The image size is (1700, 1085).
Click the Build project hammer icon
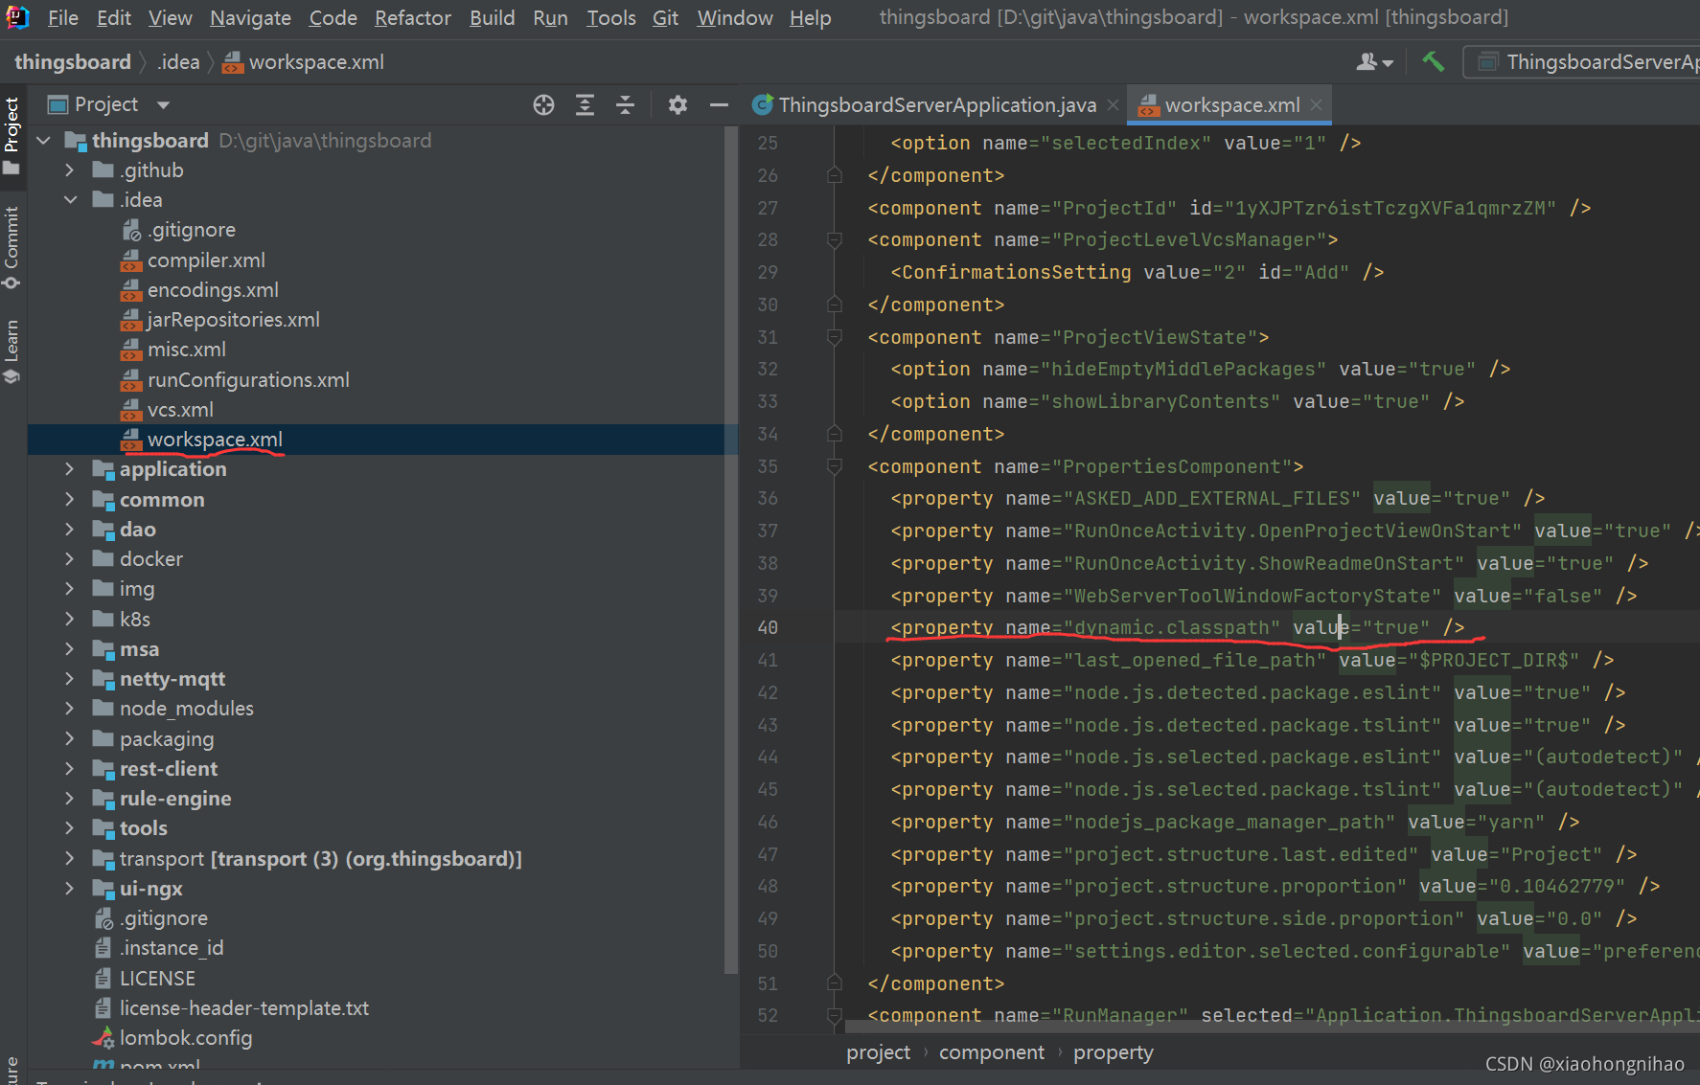(1433, 62)
